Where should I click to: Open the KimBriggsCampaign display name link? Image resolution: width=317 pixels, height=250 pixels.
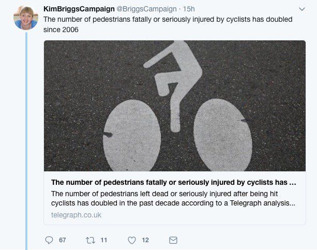pyautogui.click(x=79, y=9)
